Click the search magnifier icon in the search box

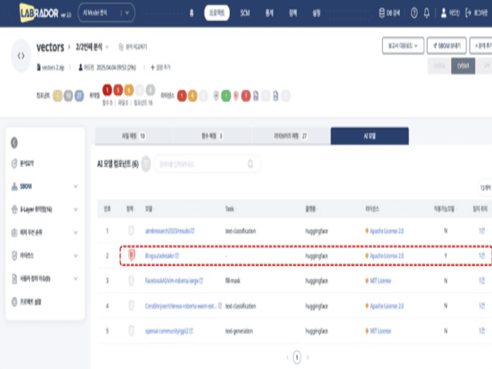tap(250, 164)
